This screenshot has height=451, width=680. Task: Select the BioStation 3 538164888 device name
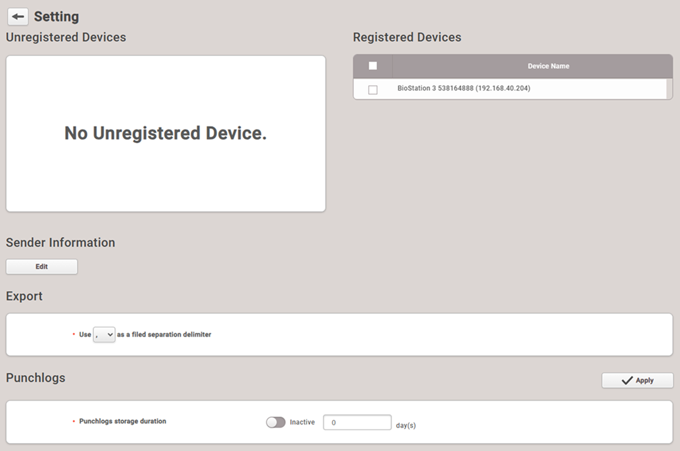(x=464, y=89)
